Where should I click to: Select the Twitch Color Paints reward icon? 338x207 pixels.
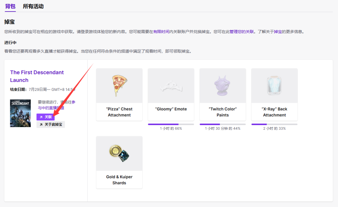223,86
